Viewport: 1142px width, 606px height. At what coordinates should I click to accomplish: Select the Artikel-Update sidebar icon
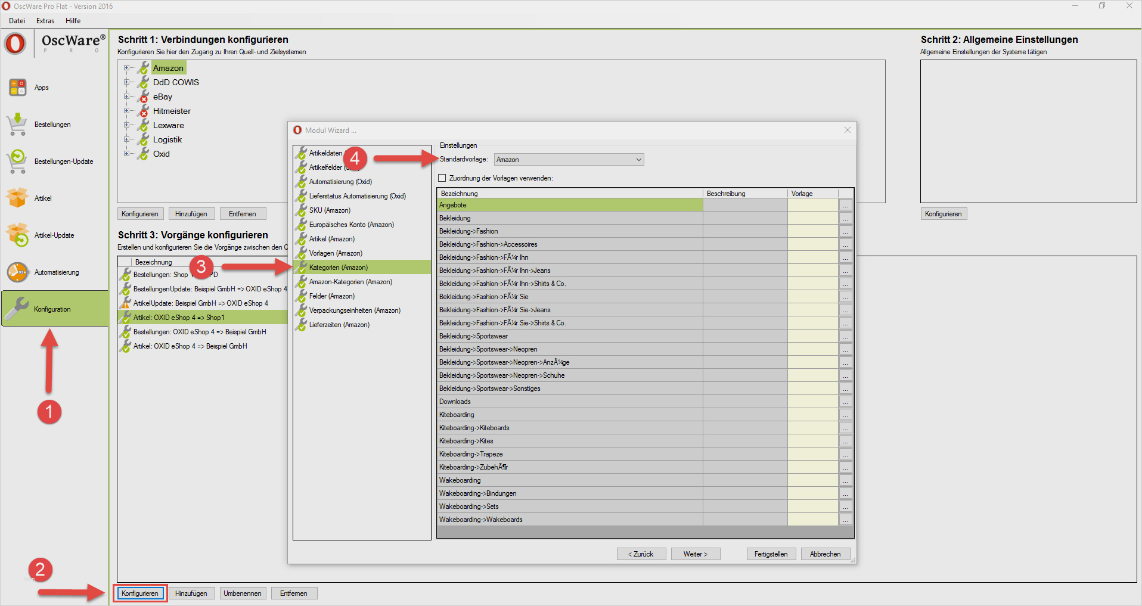(17, 235)
